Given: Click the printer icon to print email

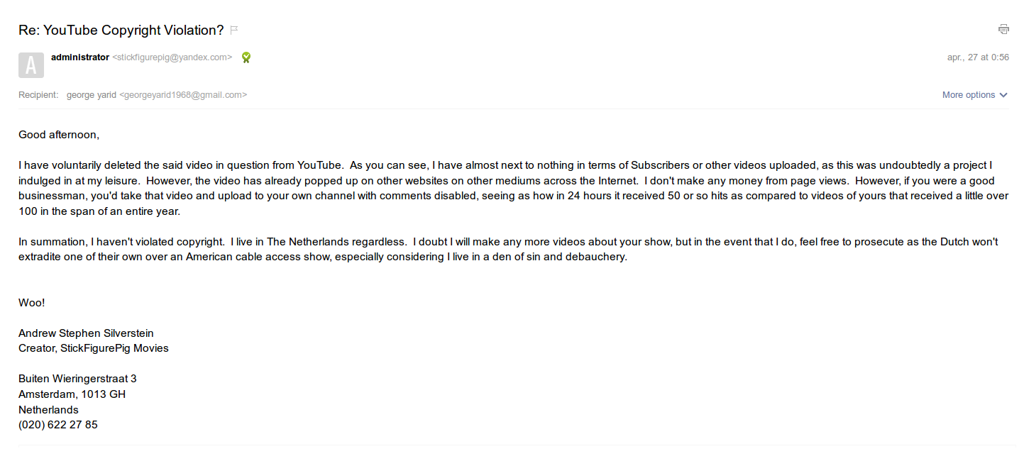Looking at the screenshot, I should click(1003, 29).
